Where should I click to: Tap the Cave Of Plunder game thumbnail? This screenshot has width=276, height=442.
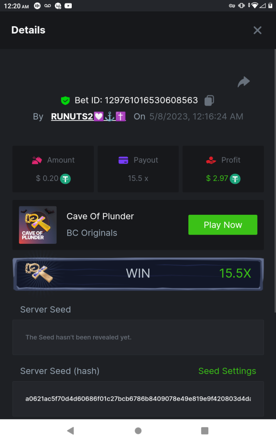tap(38, 225)
